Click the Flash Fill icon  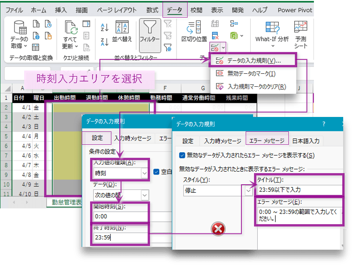click(215, 24)
